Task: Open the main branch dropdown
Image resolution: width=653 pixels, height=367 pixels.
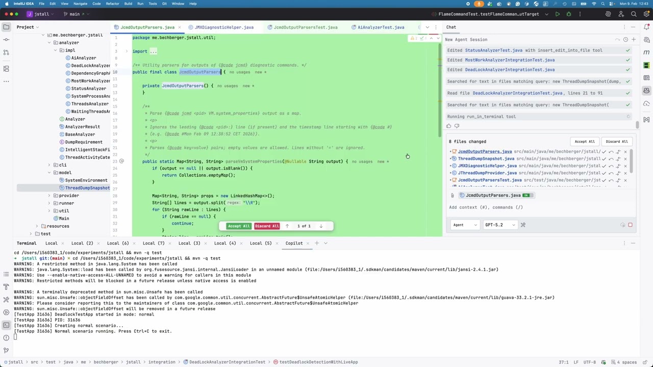Action: tap(78, 14)
